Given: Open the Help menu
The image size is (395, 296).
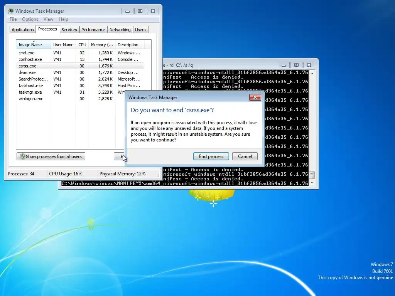Looking at the screenshot, I should tap(63, 19).
